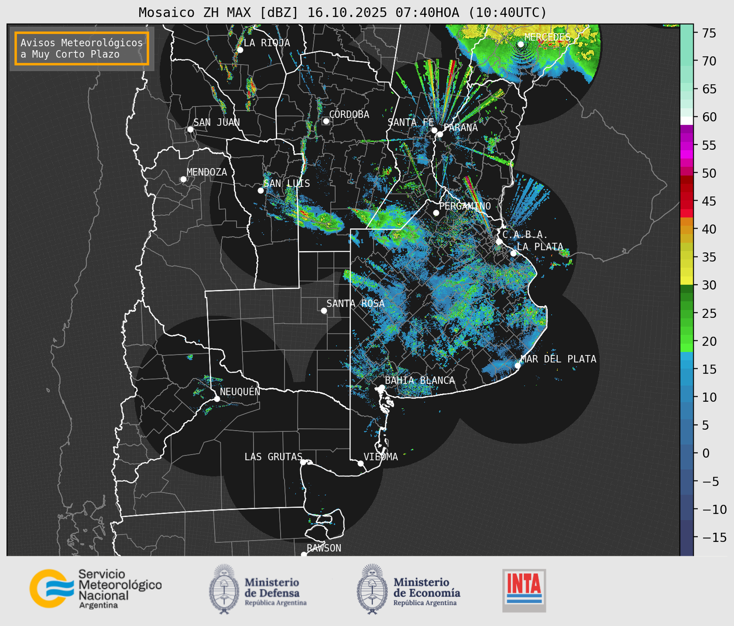Click the NEUQUÉN label

[240, 391]
